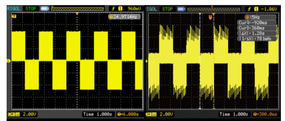
Task: Click the STOP status on right scope
Action: 168,9
